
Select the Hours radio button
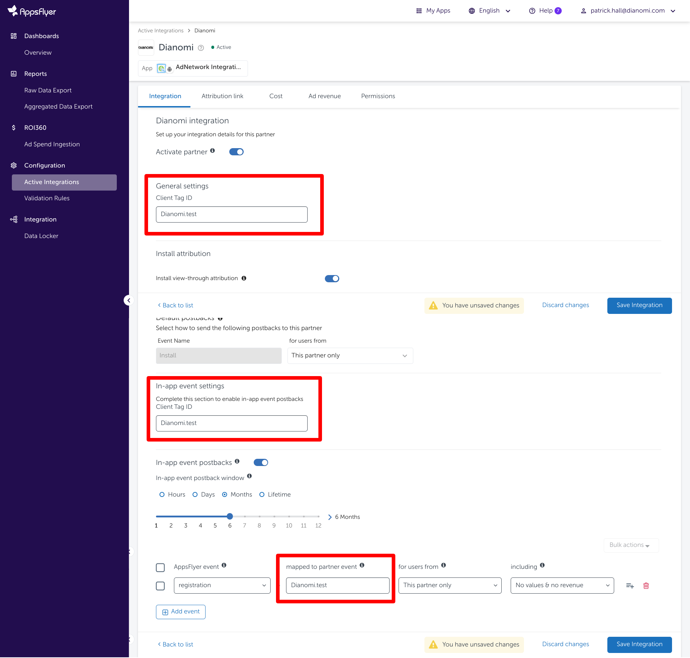162,495
